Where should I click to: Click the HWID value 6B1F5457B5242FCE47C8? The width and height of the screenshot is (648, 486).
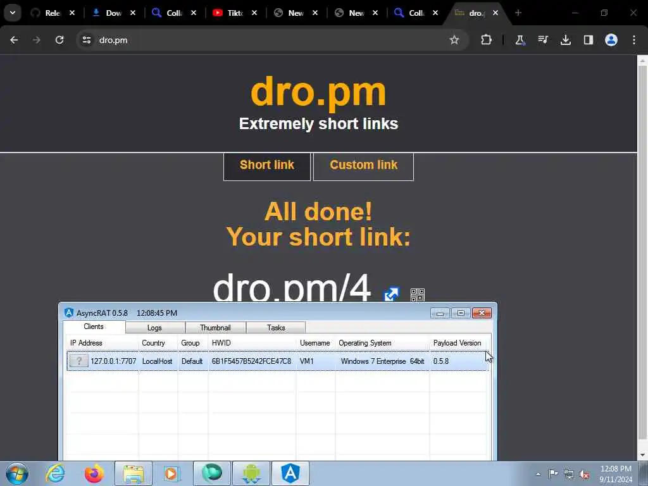(251, 361)
